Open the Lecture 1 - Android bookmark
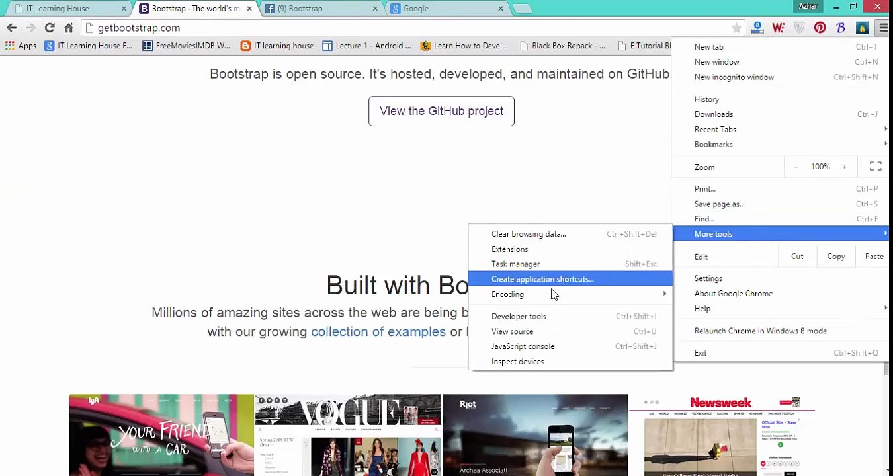 (x=366, y=46)
